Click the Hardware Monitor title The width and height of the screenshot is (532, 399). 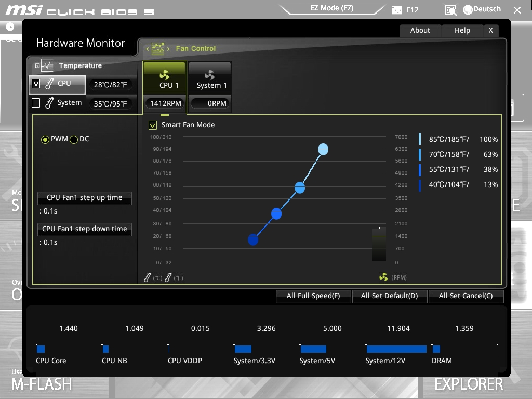click(81, 43)
